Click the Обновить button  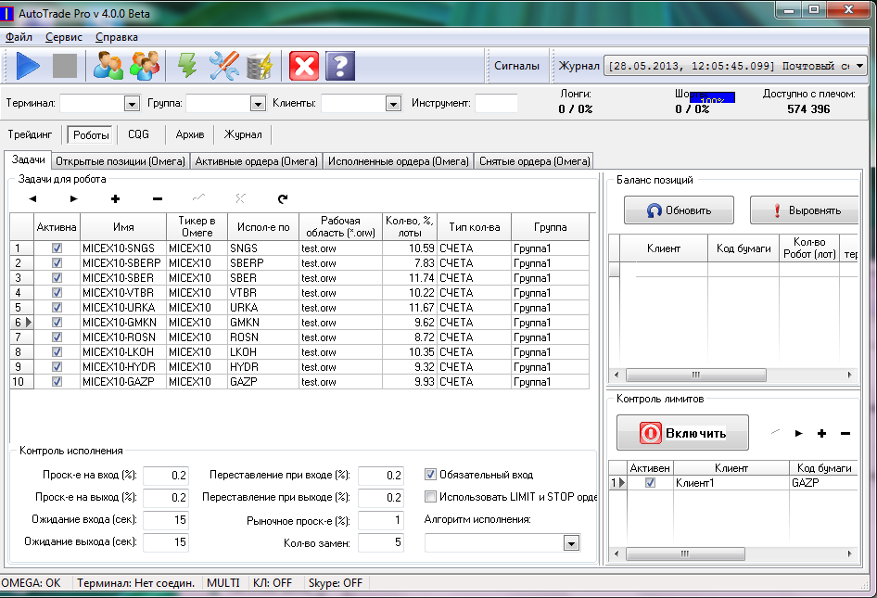tap(679, 210)
